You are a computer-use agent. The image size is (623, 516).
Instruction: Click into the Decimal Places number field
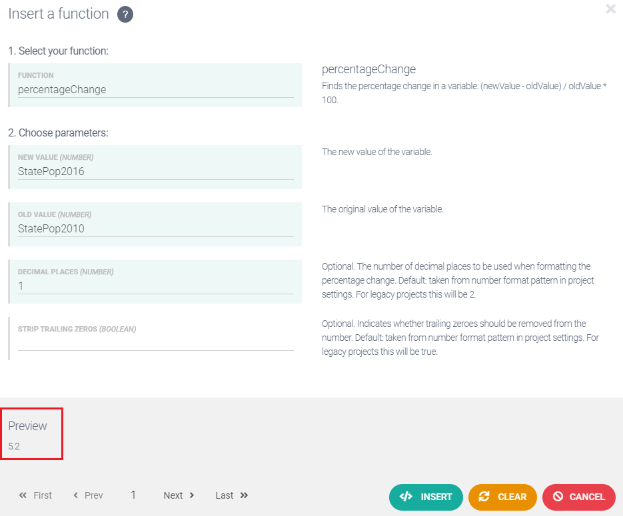[155, 286]
